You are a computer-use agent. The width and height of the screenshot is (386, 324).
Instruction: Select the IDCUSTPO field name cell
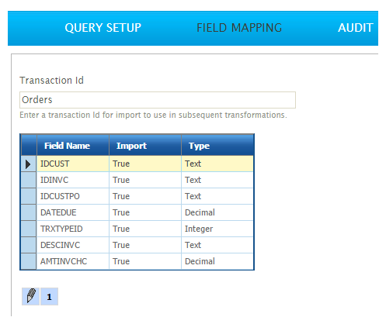pos(73,196)
